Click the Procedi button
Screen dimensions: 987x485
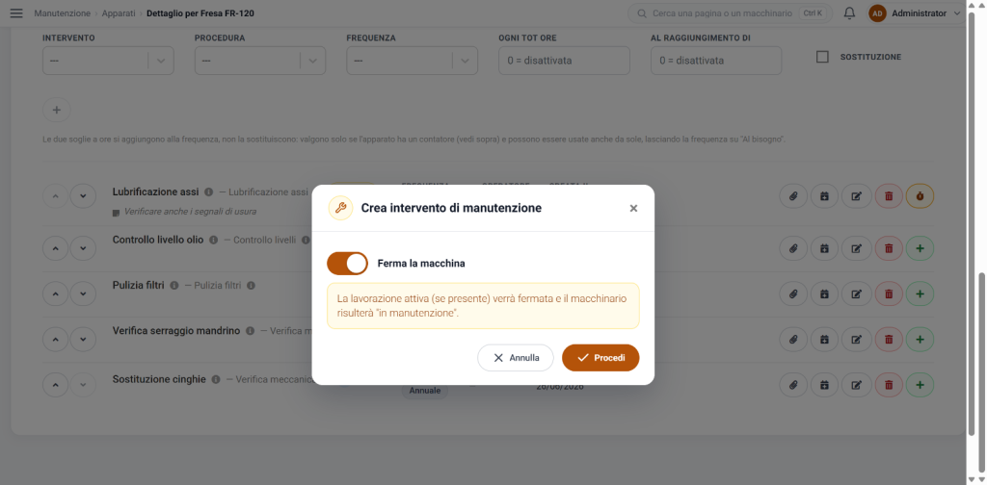point(600,357)
